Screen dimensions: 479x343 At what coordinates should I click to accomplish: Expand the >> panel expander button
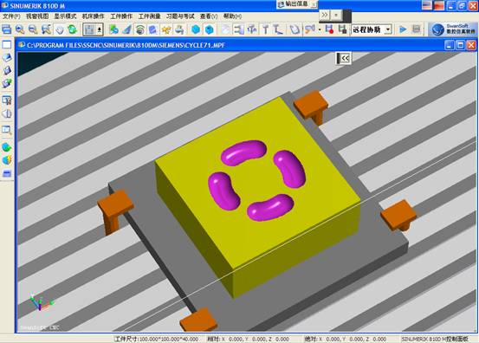click(x=325, y=15)
